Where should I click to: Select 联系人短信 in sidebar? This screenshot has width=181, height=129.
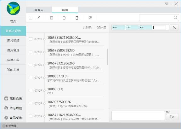(x=13, y=31)
